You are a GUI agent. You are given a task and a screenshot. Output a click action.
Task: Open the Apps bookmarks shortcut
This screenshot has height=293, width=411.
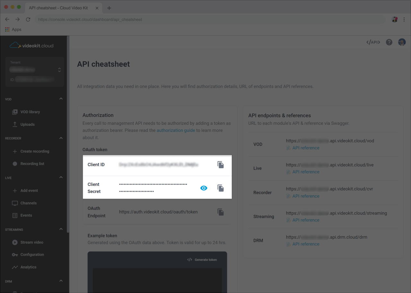13,29
